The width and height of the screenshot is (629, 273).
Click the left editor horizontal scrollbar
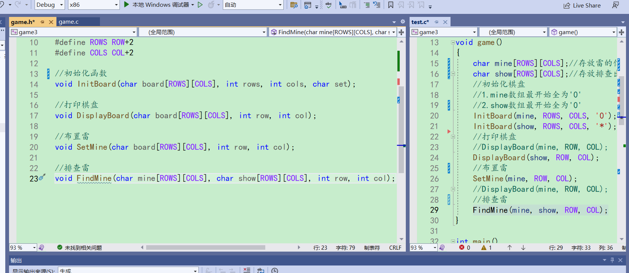click(206, 247)
